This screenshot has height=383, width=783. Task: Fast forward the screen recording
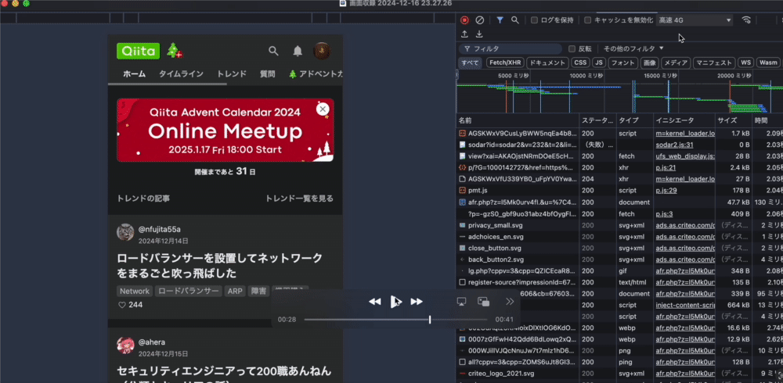coord(417,301)
